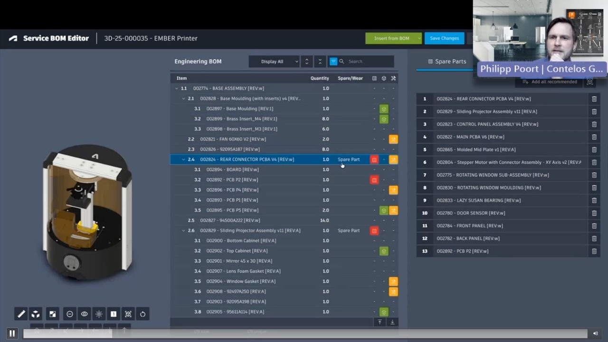Collapse 2.1 Base Moulding row
The height and width of the screenshot is (342, 608).
tap(184, 99)
